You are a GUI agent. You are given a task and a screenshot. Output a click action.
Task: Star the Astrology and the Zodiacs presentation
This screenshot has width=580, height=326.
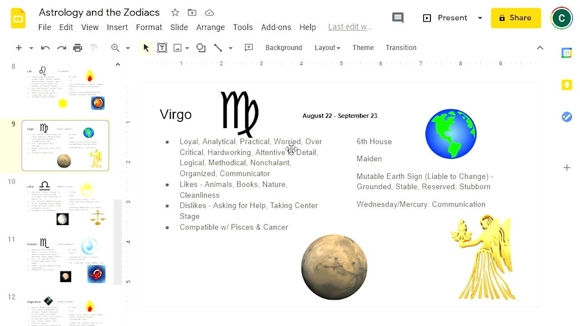pyautogui.click(x=175, y=13)
